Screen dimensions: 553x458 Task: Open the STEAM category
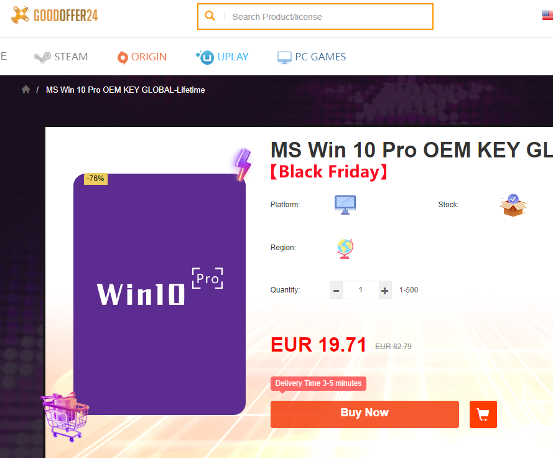[61, 57]
